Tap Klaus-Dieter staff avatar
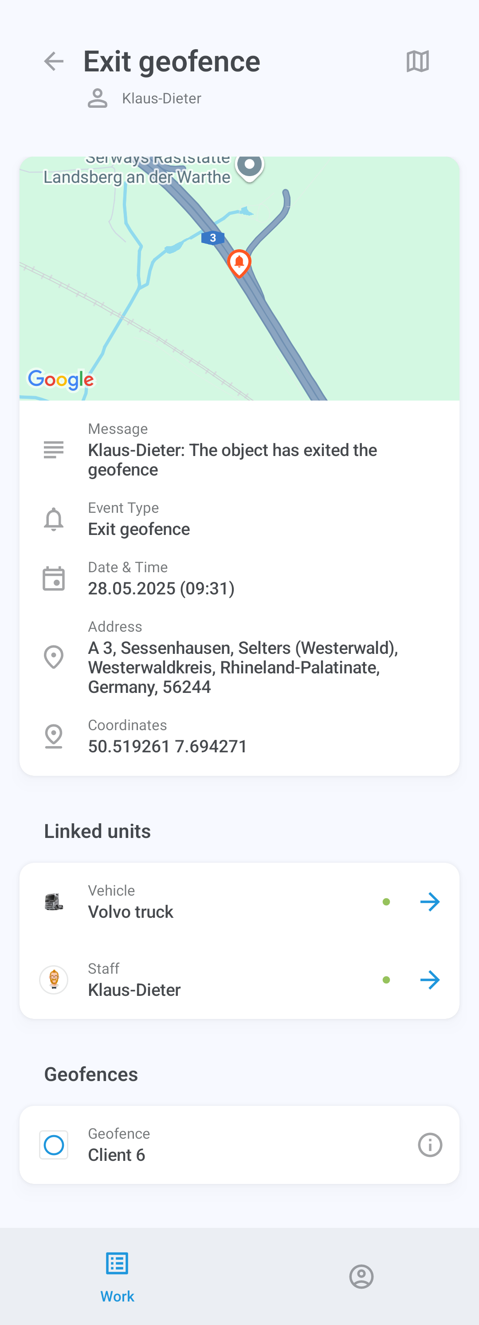 pyautogui.click(x=54, y=979)
